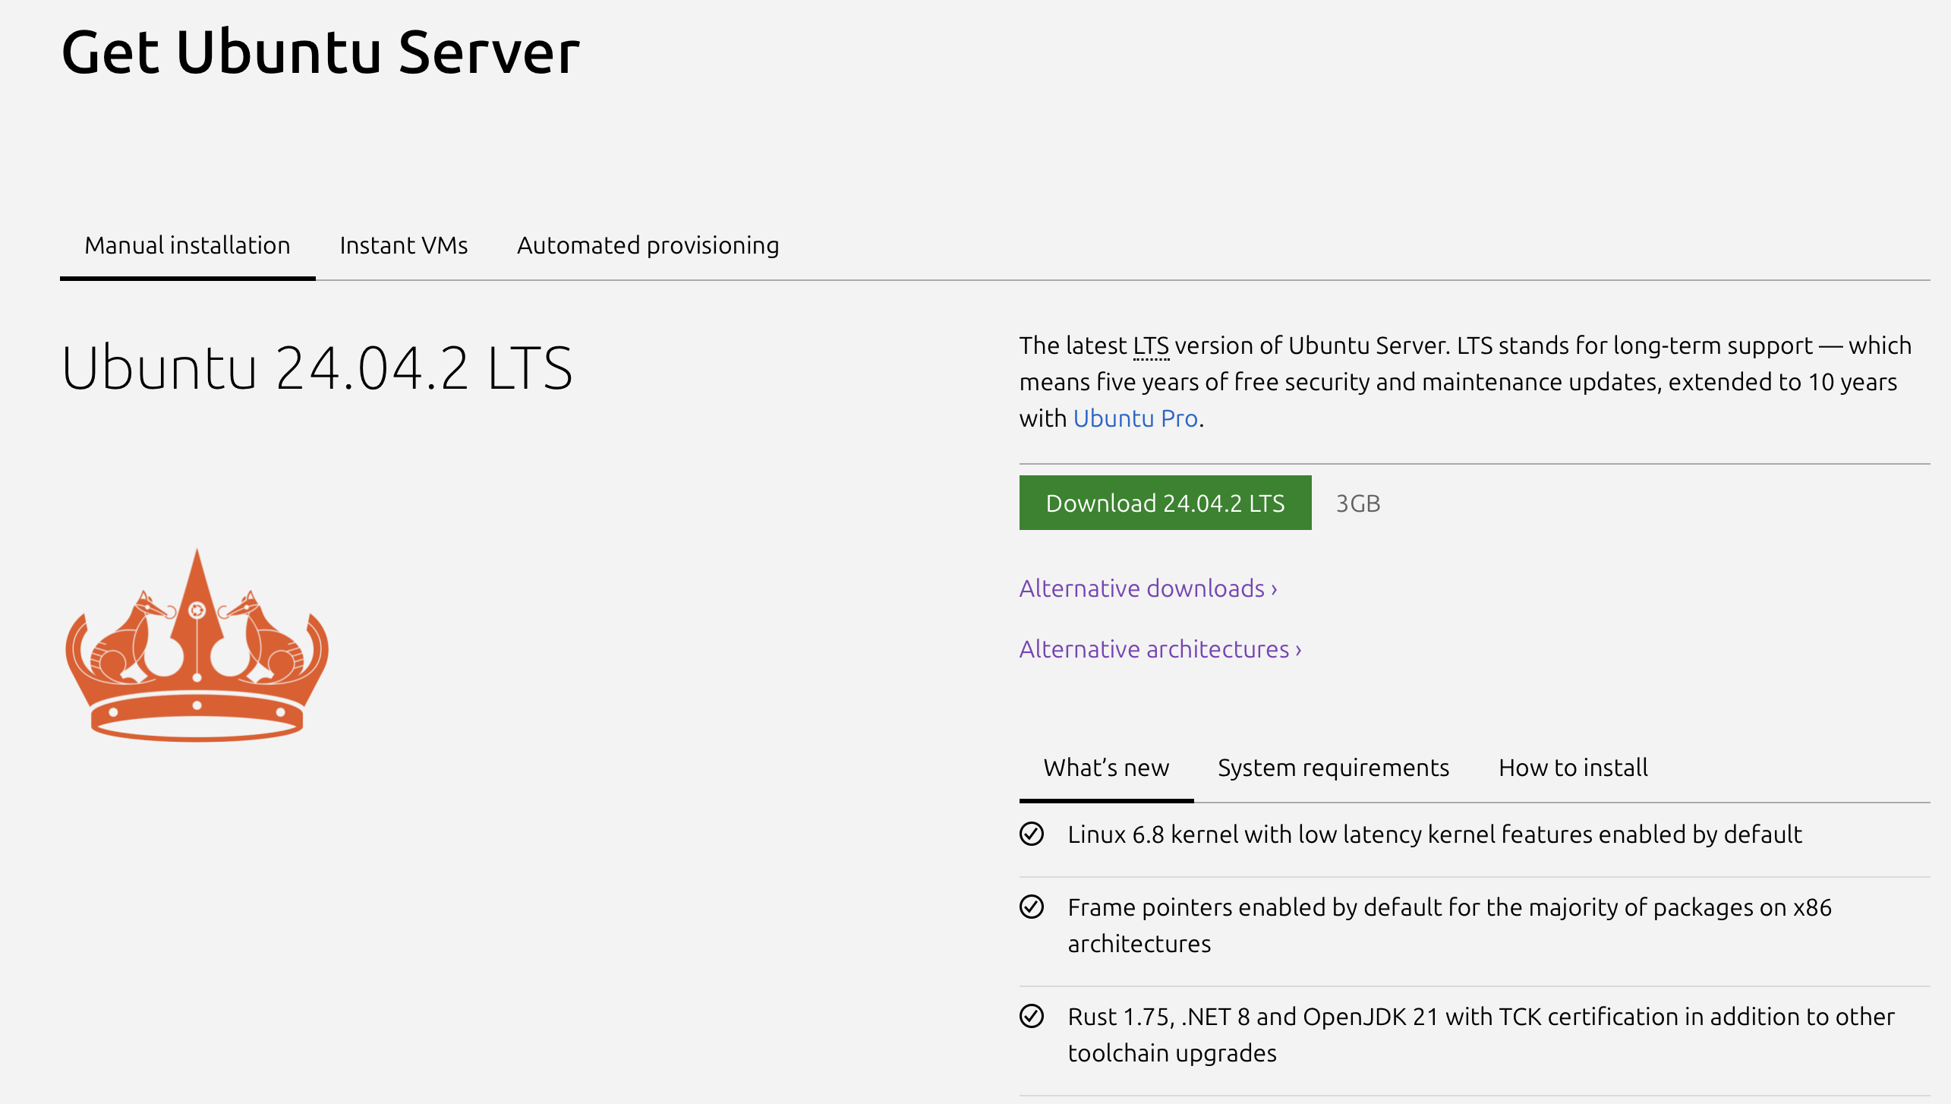
Task: Click checkmark icon beside Linux 6.8 kernel
Action: point(1032,834)
